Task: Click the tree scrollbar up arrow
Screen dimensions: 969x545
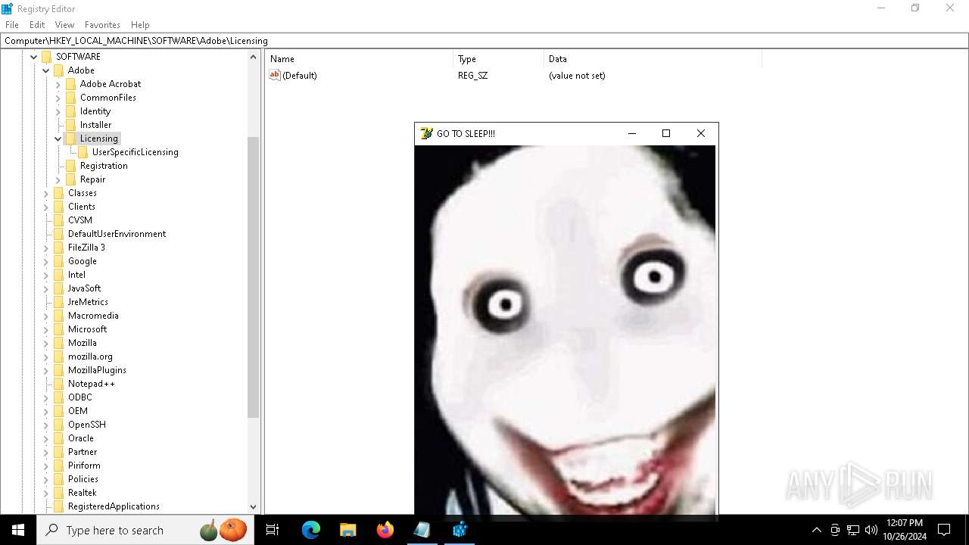Action: [254, 58]
